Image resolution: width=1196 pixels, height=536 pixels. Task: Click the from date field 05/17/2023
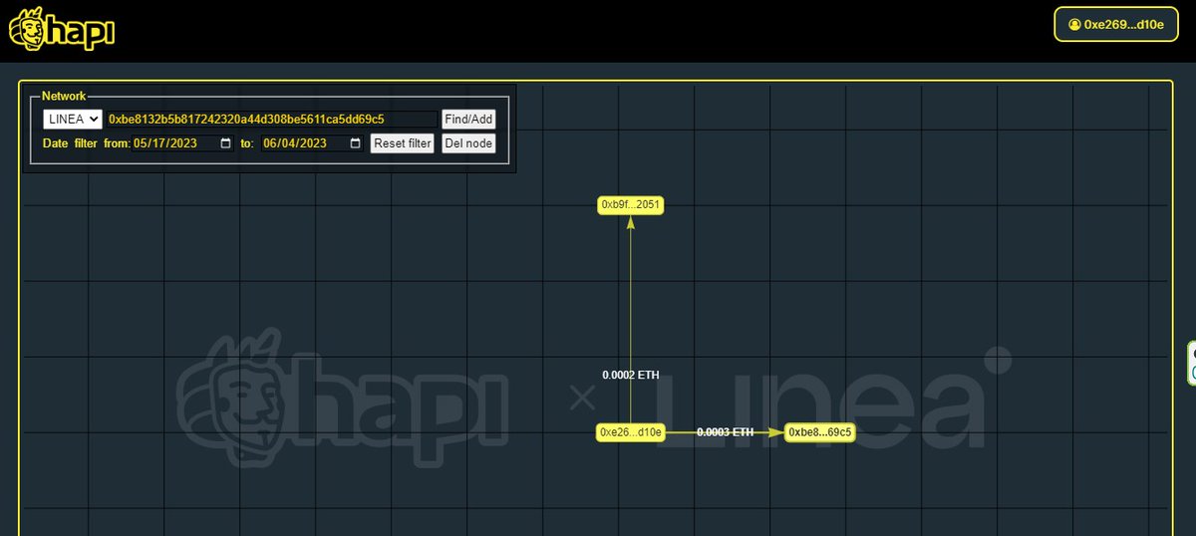(183, 143)
